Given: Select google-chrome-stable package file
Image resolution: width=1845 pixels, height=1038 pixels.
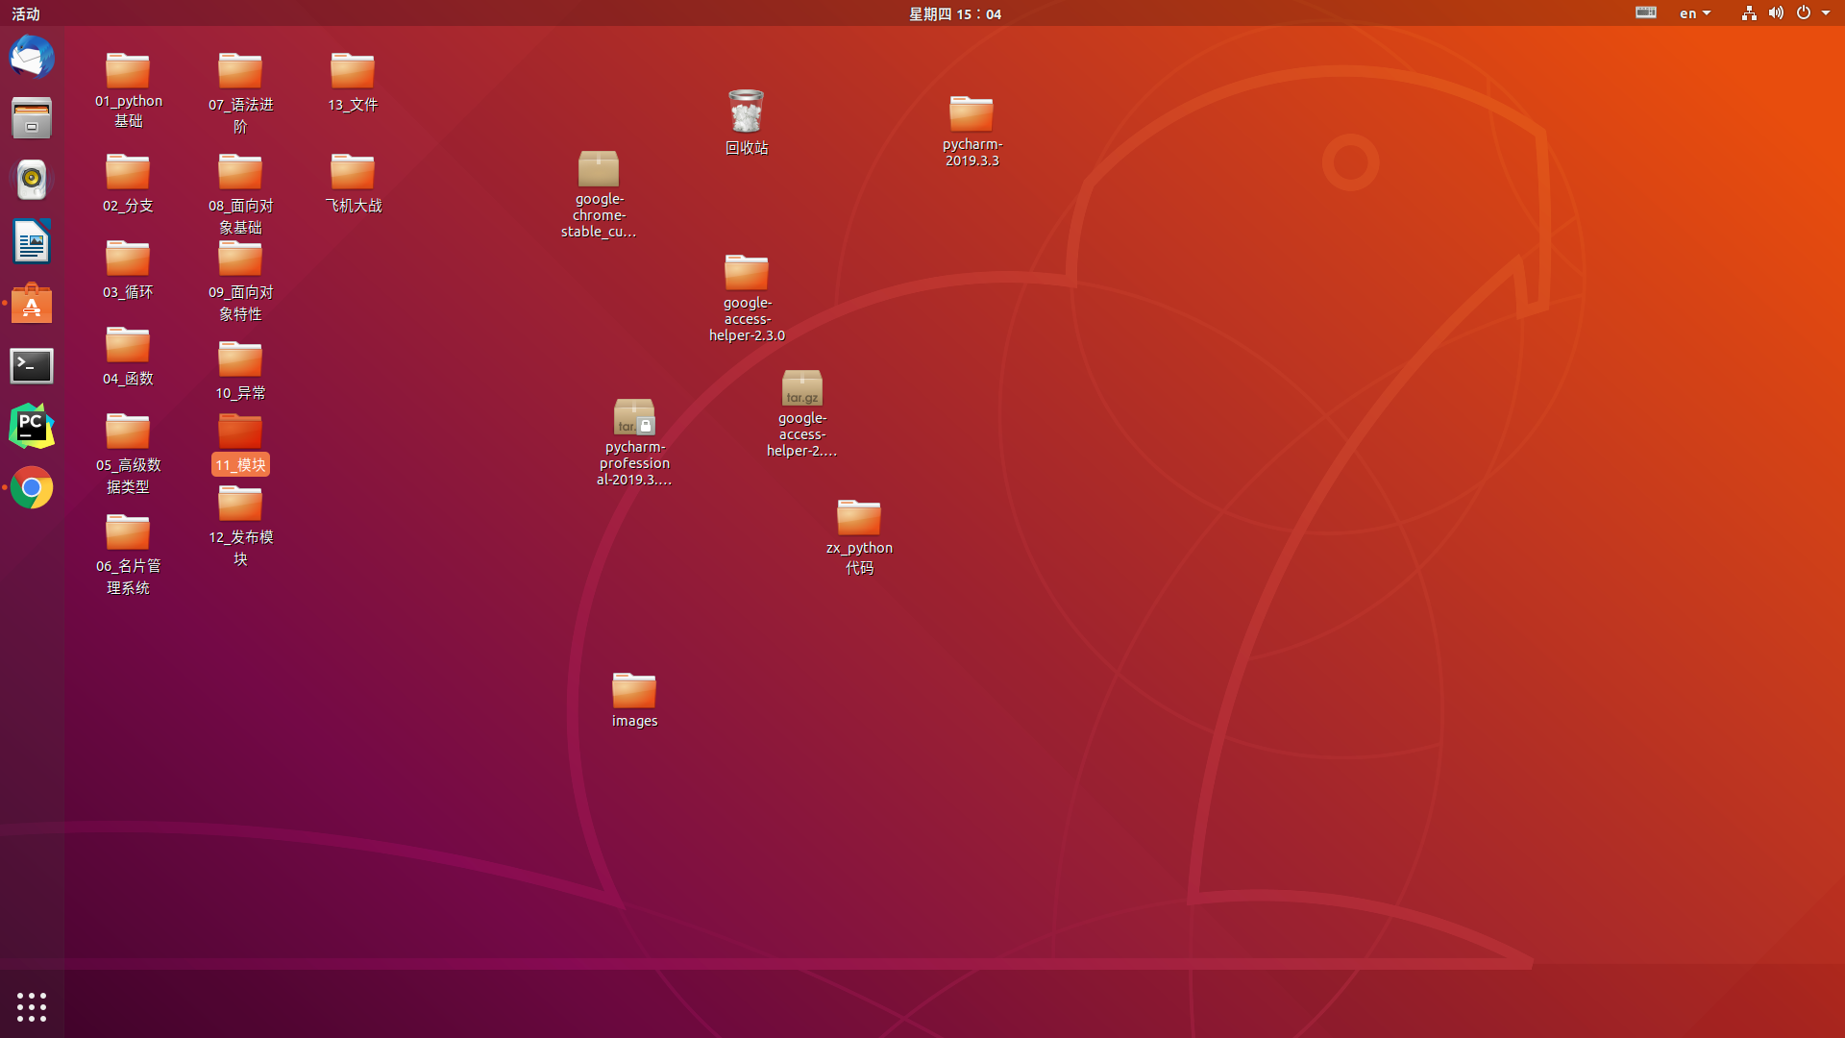Looking at the screenshot, I should [599, 194].
